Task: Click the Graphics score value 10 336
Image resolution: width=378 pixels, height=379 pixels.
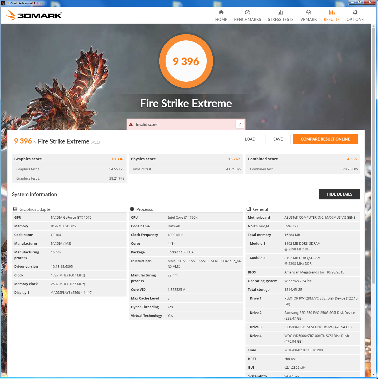Action: [x=117, y=159]
